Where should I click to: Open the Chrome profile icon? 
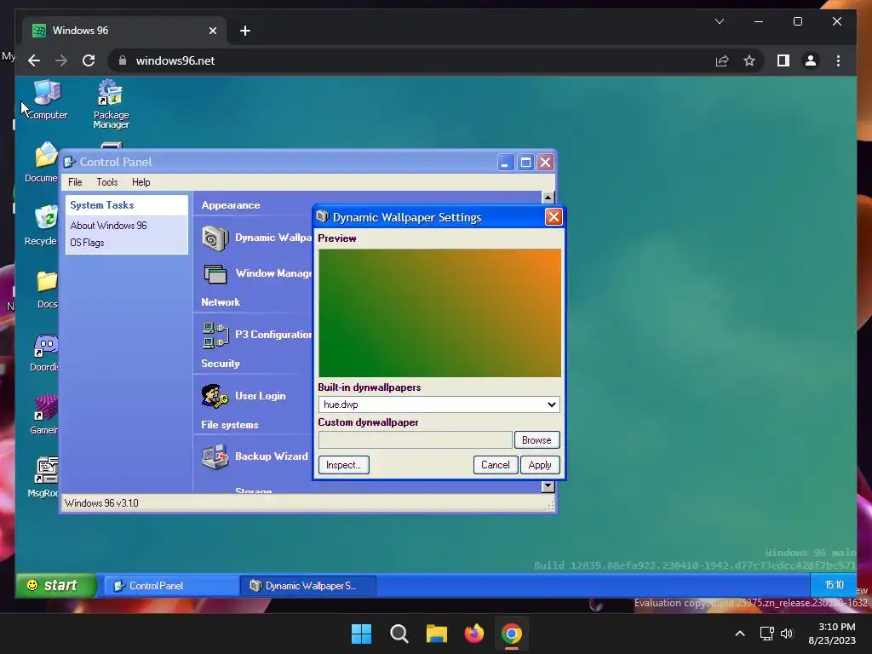[x=811, y=60]
